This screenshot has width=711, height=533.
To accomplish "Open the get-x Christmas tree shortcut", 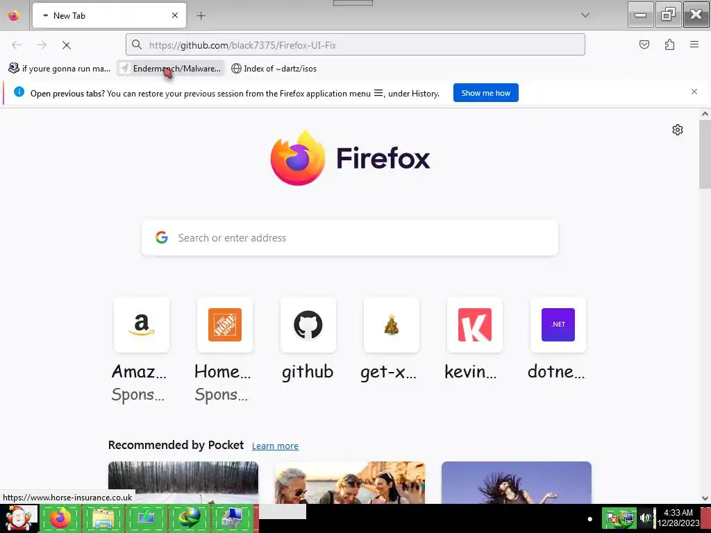I will click(392, 325).
